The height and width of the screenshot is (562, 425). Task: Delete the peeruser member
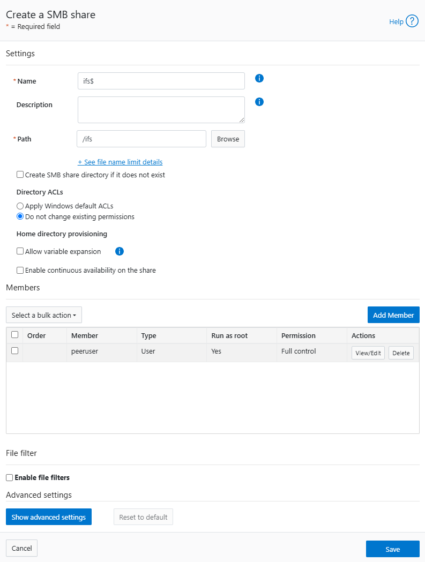pyautogui.click(x=401, y=353)
